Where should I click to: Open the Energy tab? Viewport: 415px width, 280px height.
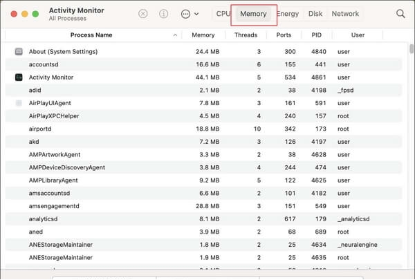coord(288,14)
